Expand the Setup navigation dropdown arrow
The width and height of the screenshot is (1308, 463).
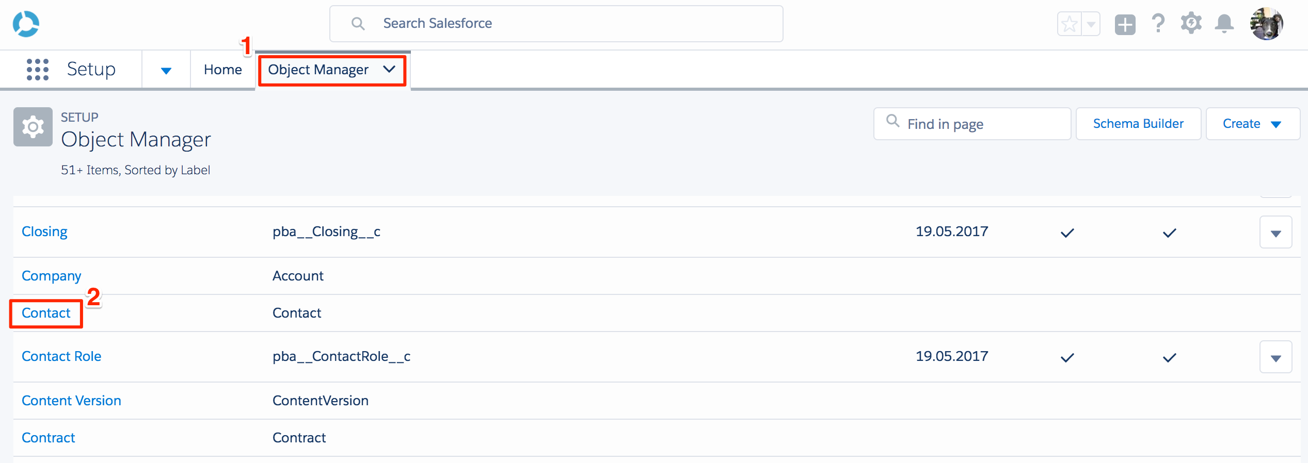tap(166, 70)
